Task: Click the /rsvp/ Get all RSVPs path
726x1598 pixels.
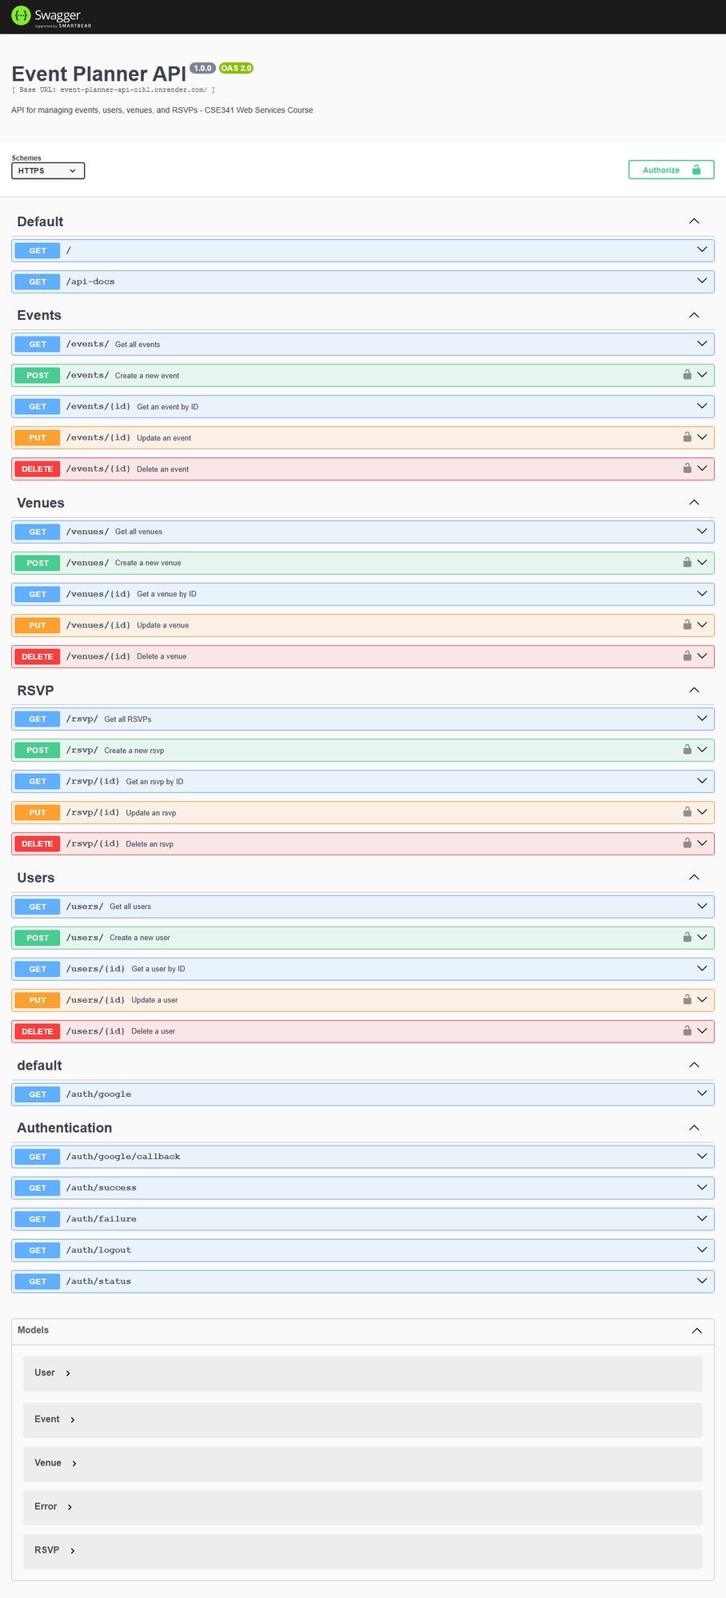Action: 82,719
